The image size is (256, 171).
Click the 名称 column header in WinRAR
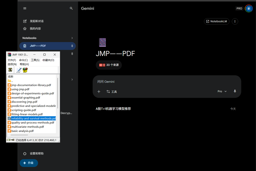coord(11,76)
